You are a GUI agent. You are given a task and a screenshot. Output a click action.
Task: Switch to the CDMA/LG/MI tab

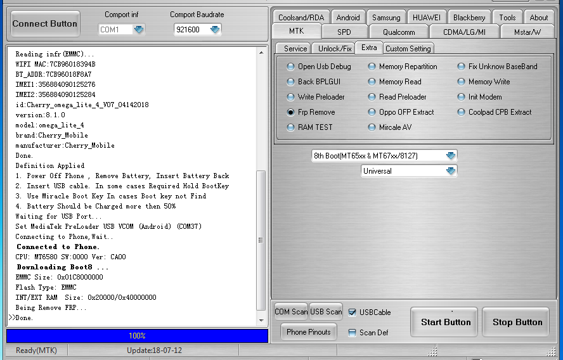[x=464, y=32]
